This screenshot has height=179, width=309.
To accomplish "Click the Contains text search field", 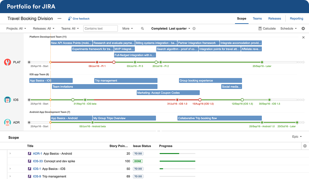I will 100,29.
